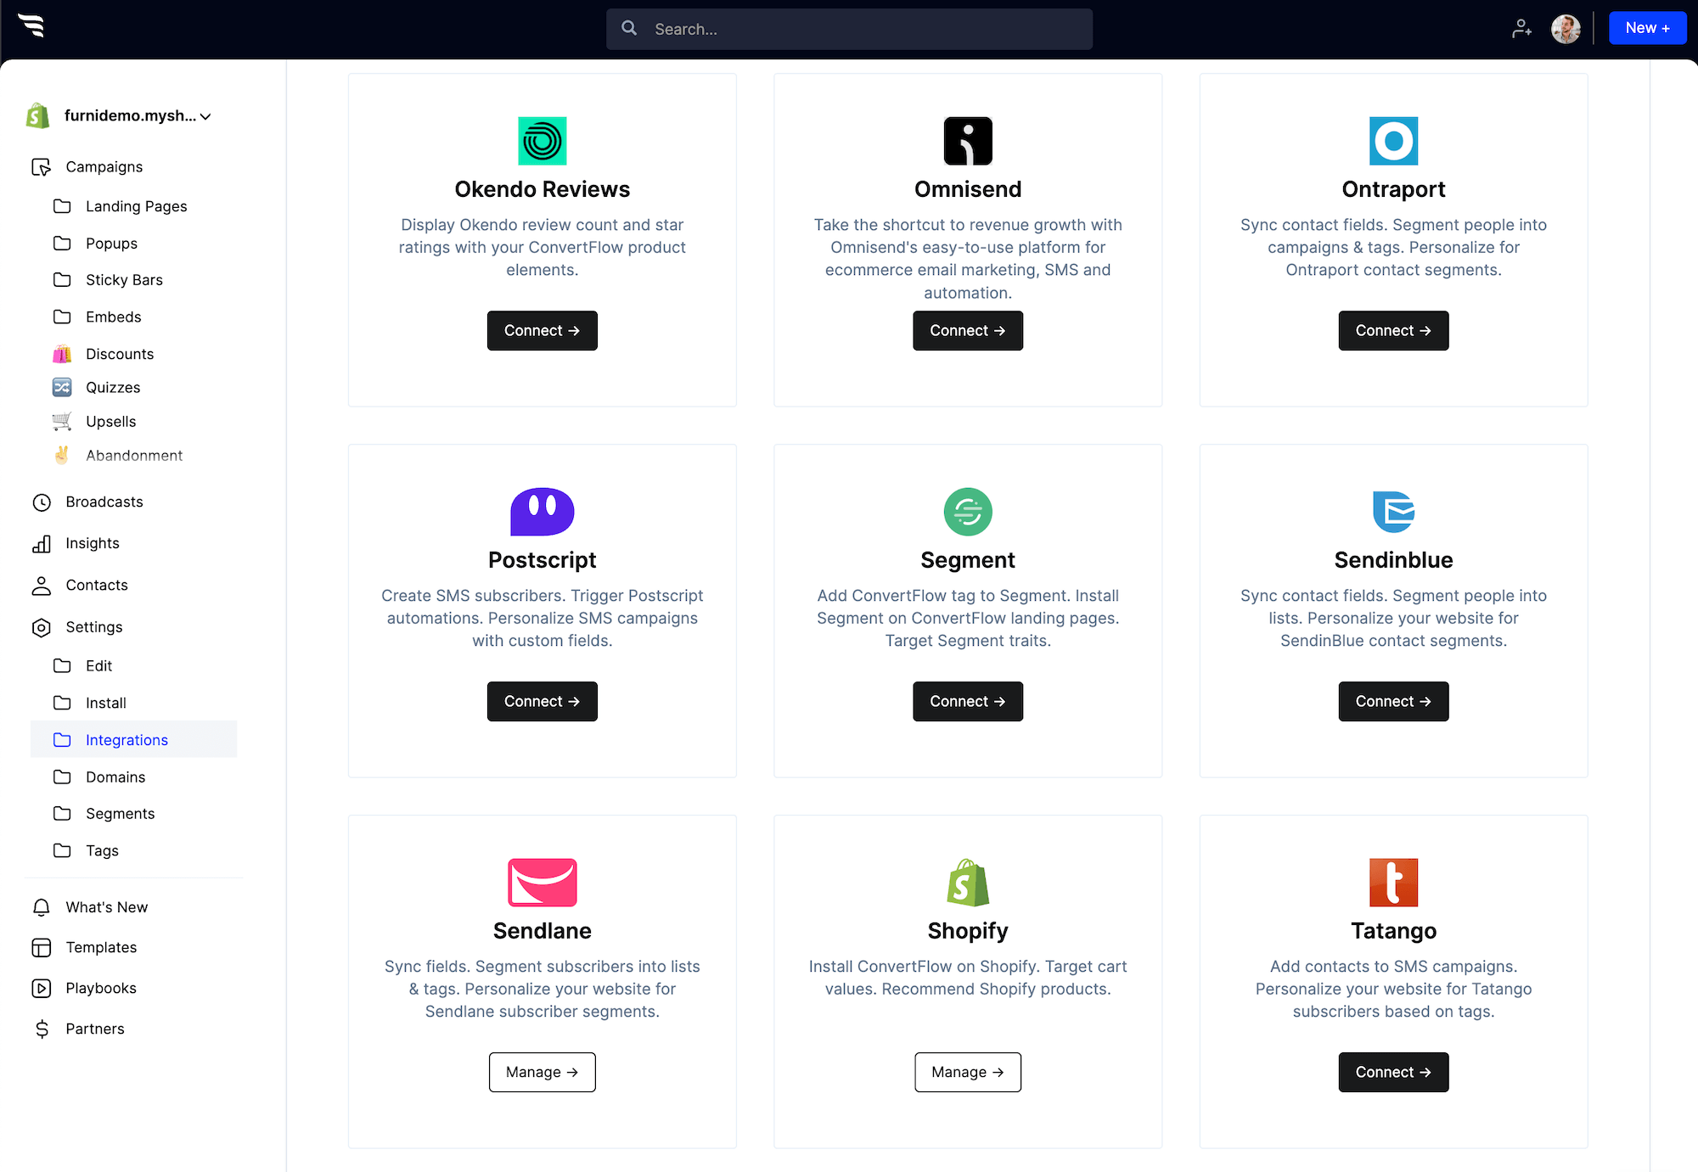Viewport: 1698px width, 1172px height.
Task: Click the Upsells cart icon
Action: [x=62, y=422]
